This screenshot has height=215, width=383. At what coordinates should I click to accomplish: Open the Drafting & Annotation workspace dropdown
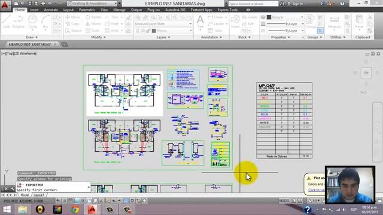tap(92, 4)
